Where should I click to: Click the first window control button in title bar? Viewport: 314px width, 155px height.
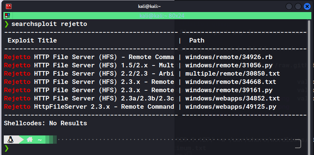pyautogui.click(x=289, y=6)
